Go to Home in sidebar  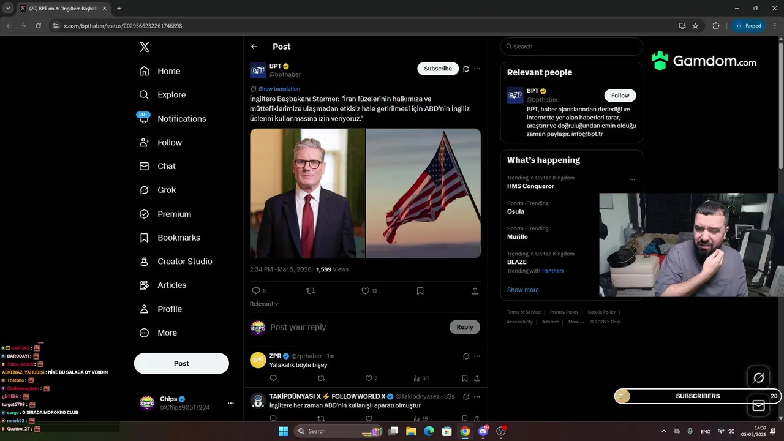pos(160,71)
